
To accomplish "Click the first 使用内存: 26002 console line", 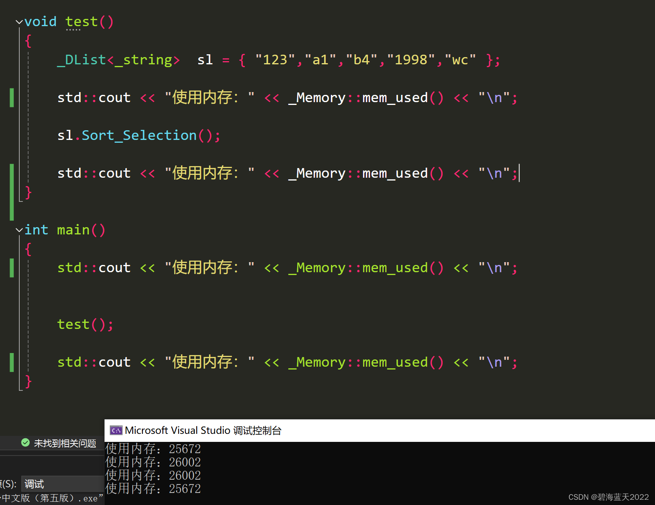I will click(153, 462).
